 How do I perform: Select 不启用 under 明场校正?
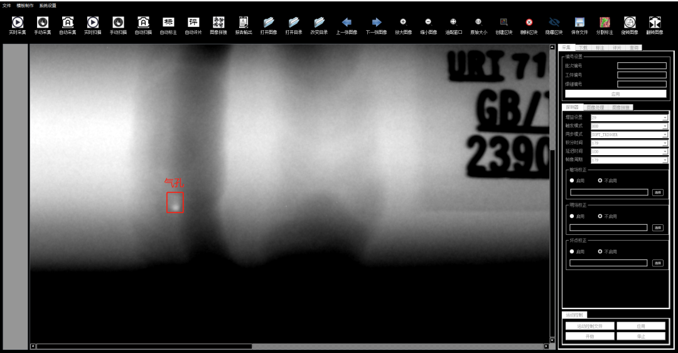tap(600, 216)
